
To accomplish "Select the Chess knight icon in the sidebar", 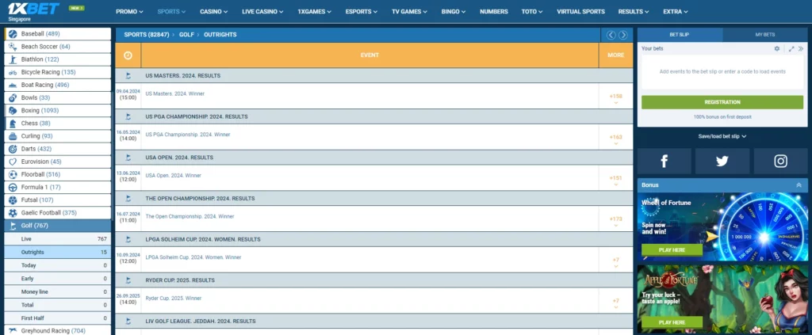I will (13, 124).
